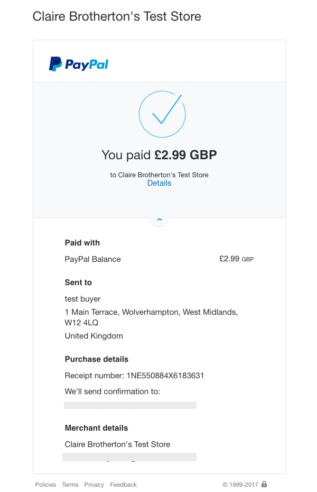Click the copyright symbol near 1999-2017
The image size is (317, 492).
pos(226,484)
